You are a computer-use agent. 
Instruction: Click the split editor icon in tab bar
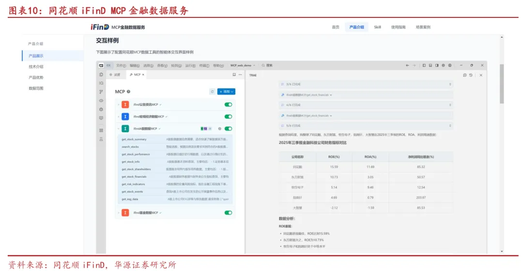[234, 74]
